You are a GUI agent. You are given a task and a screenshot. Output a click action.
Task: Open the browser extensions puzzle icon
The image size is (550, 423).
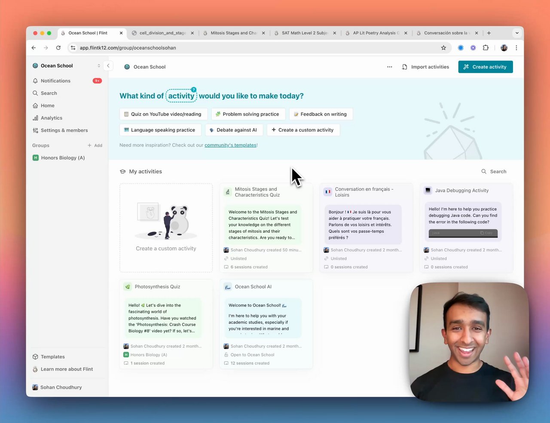coord(486,48)
